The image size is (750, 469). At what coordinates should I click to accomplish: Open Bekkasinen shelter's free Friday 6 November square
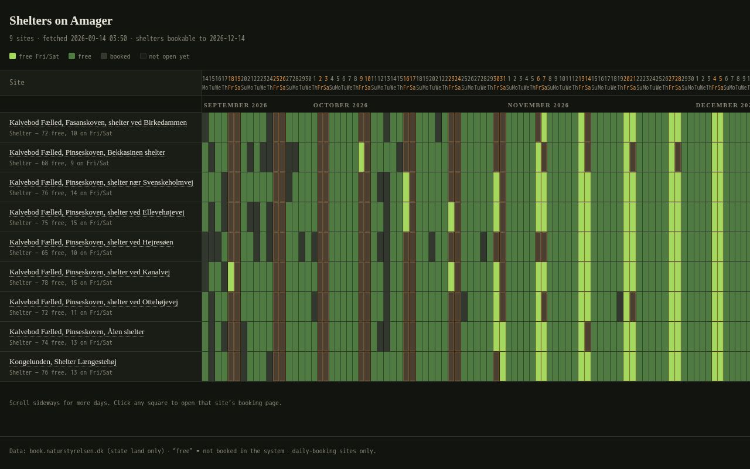click(x=538, y=157)
